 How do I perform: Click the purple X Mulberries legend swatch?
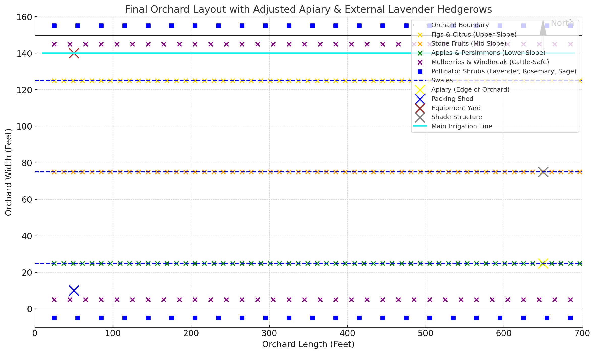pyautogui.click(x=420, y=62)
